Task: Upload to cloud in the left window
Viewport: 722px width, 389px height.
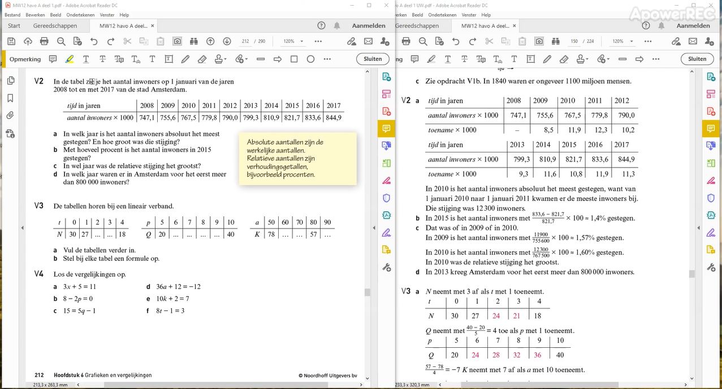Action: (x=28, y=41)
